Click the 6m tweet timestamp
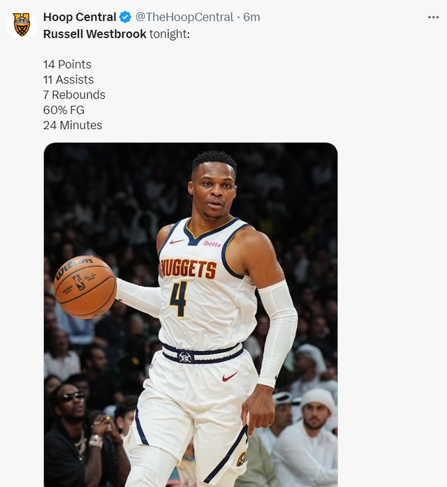The image size is (447, 487). pyautogui.click(x=251, y=17)
